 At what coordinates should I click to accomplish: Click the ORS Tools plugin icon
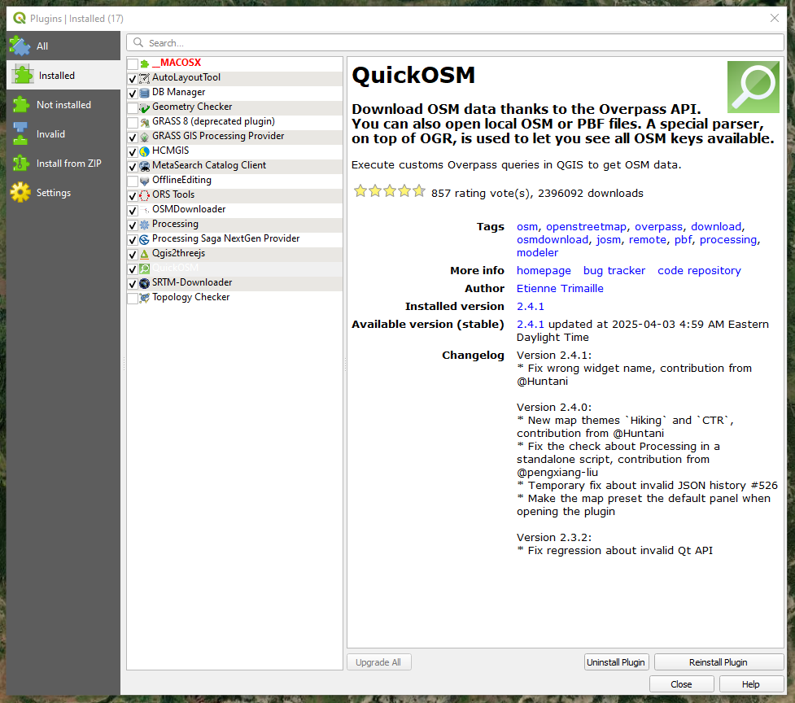pyautogui.click(x=144, y=195)
